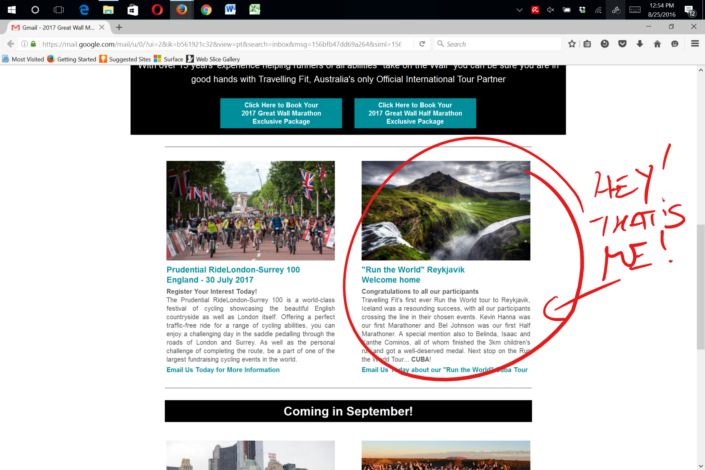705x470 pixels.
Task: Open battery status tray icon
Action: tap(566, 10)
